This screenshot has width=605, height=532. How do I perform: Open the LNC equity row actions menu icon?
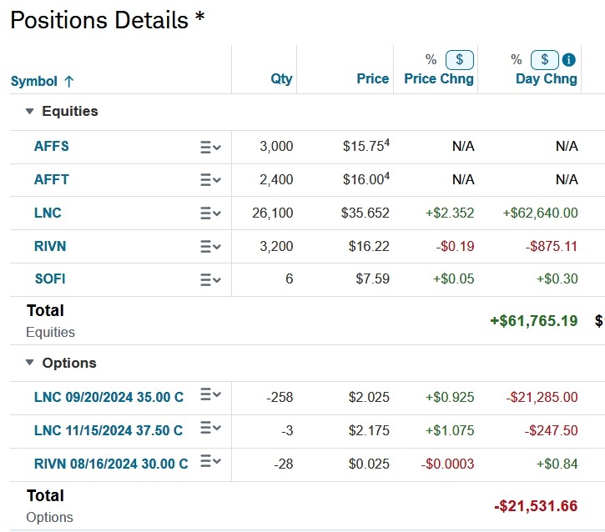pos(210,213)
